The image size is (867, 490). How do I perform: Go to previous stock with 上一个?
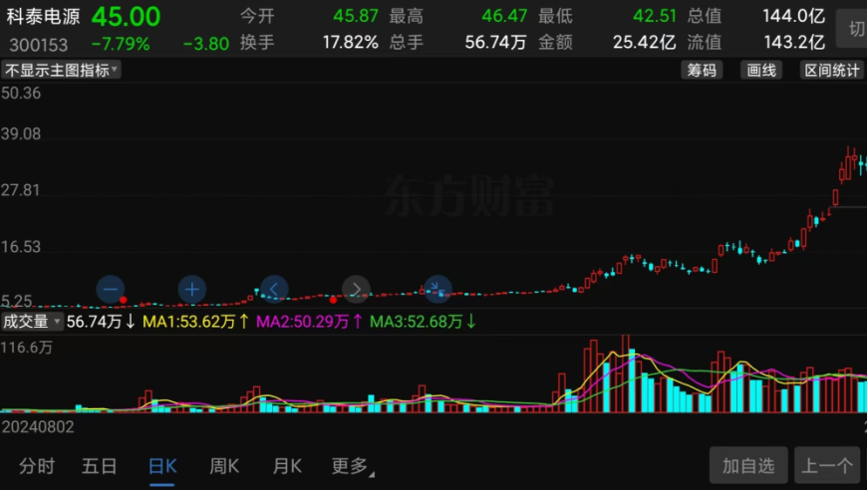(x=827, y=465)
